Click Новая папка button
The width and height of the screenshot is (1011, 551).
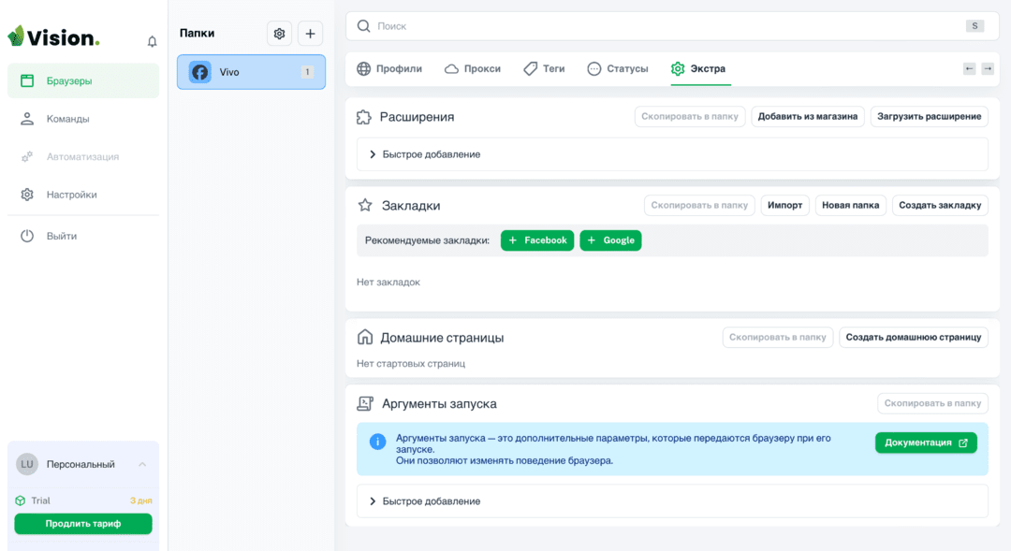pos(850,205)
